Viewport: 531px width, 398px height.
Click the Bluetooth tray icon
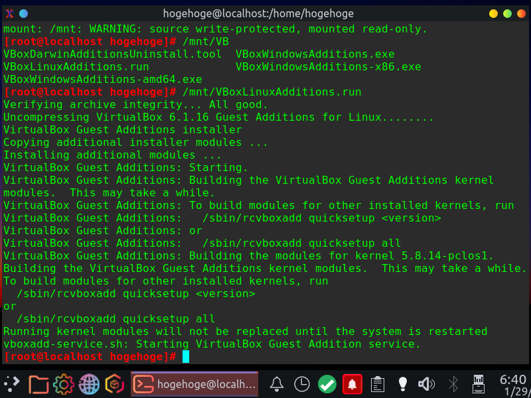pos(453,384)
